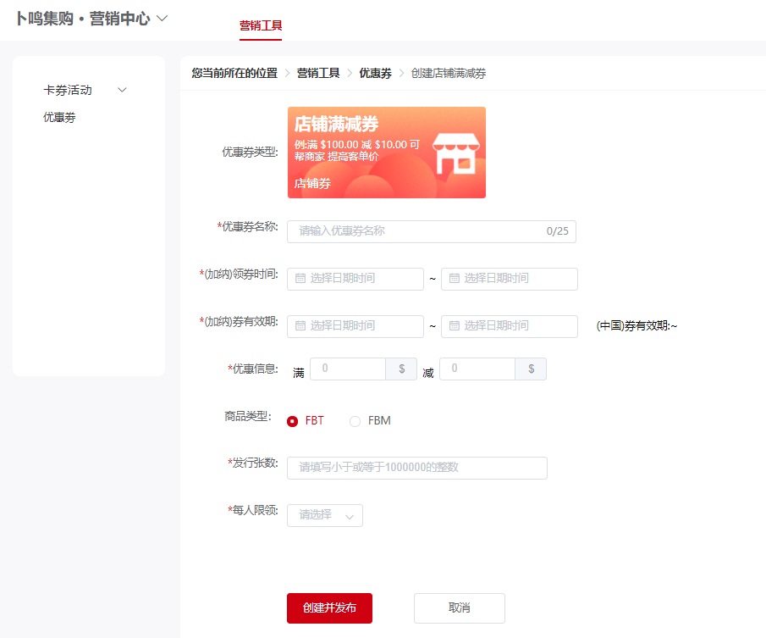The height and width of the screenshot is (638, 766).
Task: Switch to the 营销工具 tab
Action: (260, 27)
